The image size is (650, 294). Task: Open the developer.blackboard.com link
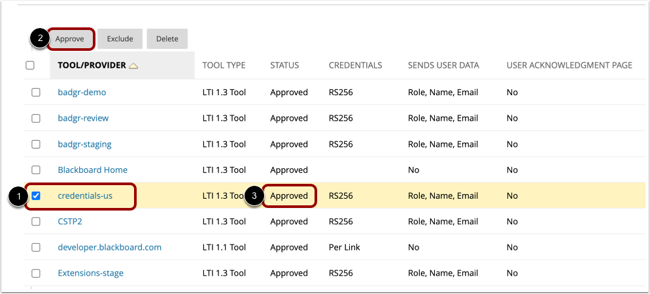[x=109, y=247]
